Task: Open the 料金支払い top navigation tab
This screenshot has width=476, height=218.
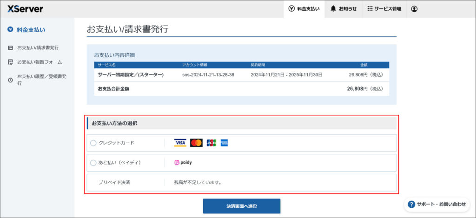Action: (304, 9)
